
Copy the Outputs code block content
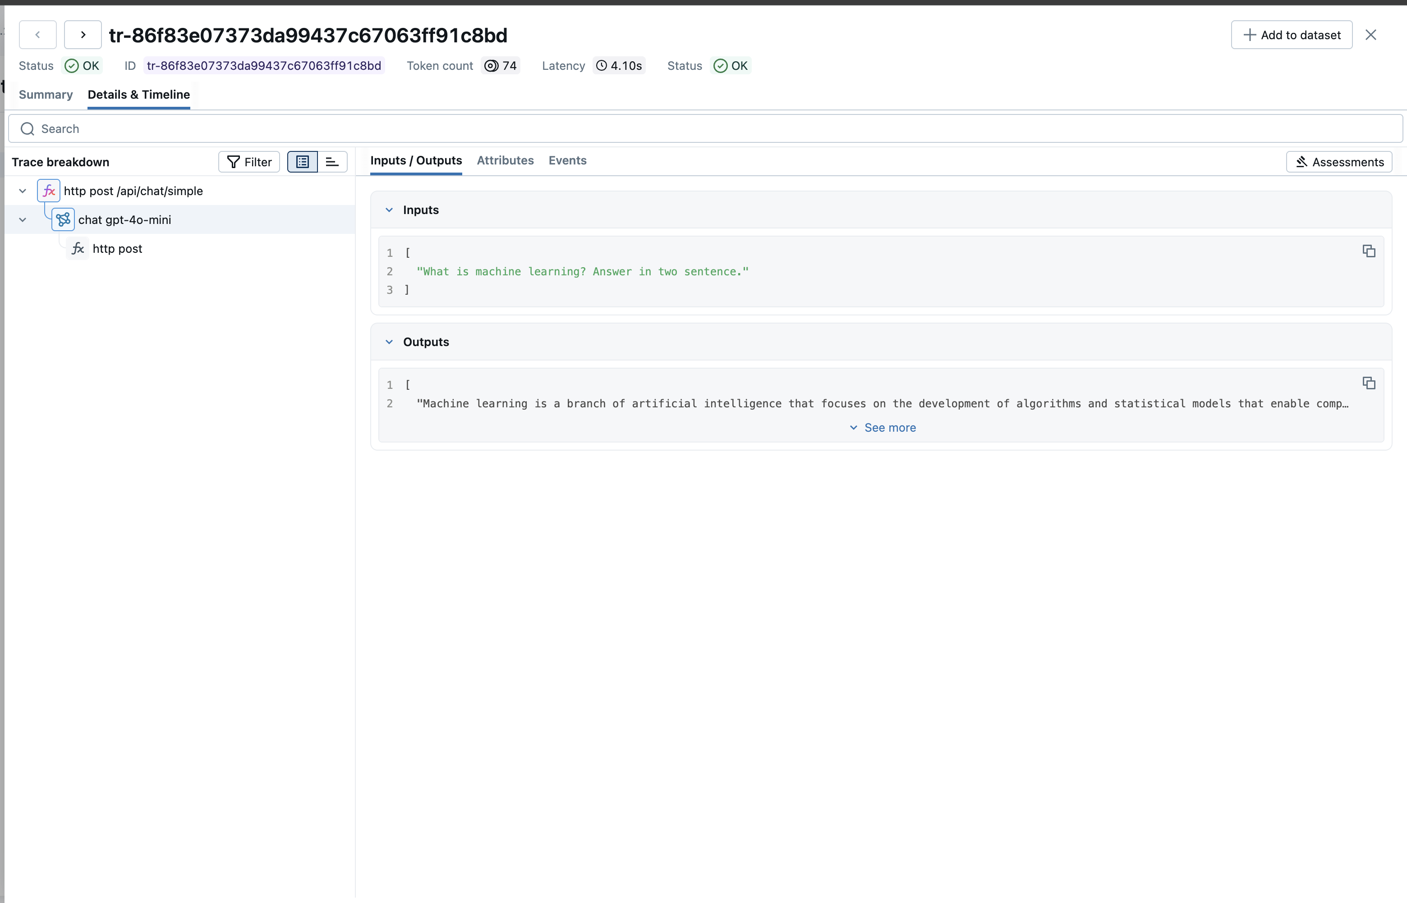tap(1369, 383)
